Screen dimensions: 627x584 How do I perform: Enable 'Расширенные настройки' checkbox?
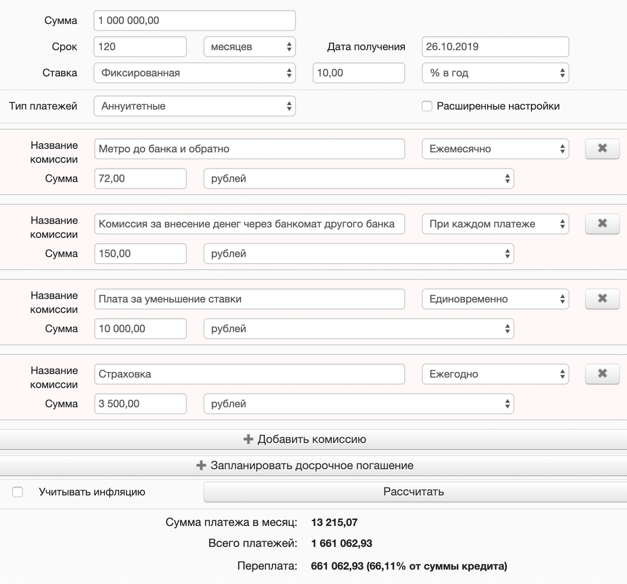(x=427, y=106)
